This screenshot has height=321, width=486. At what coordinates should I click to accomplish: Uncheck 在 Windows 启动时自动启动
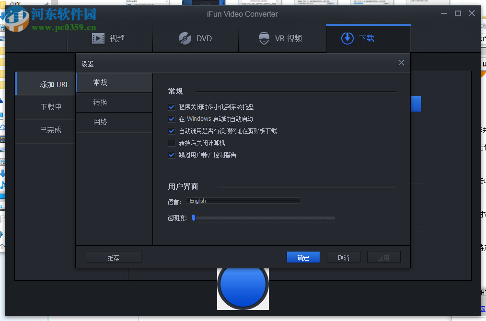coord(172,119)
